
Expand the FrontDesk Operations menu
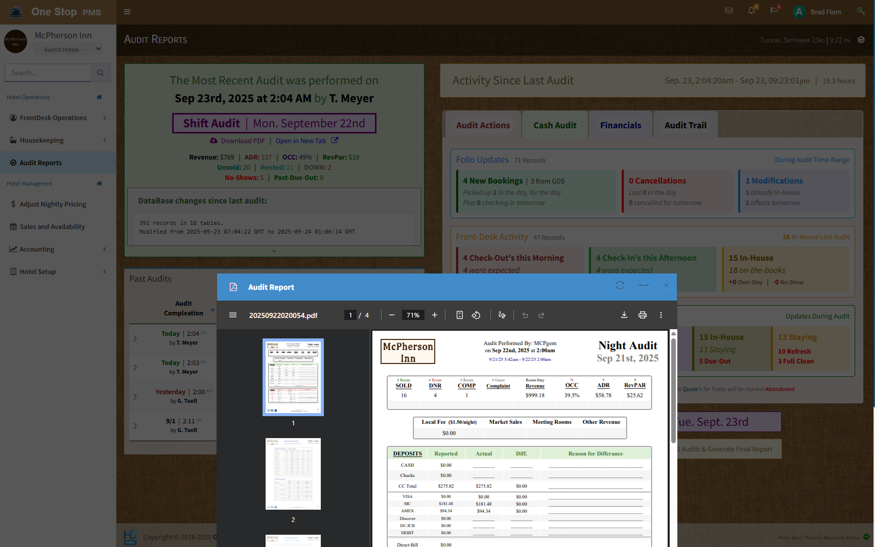(x=58, y=118)
